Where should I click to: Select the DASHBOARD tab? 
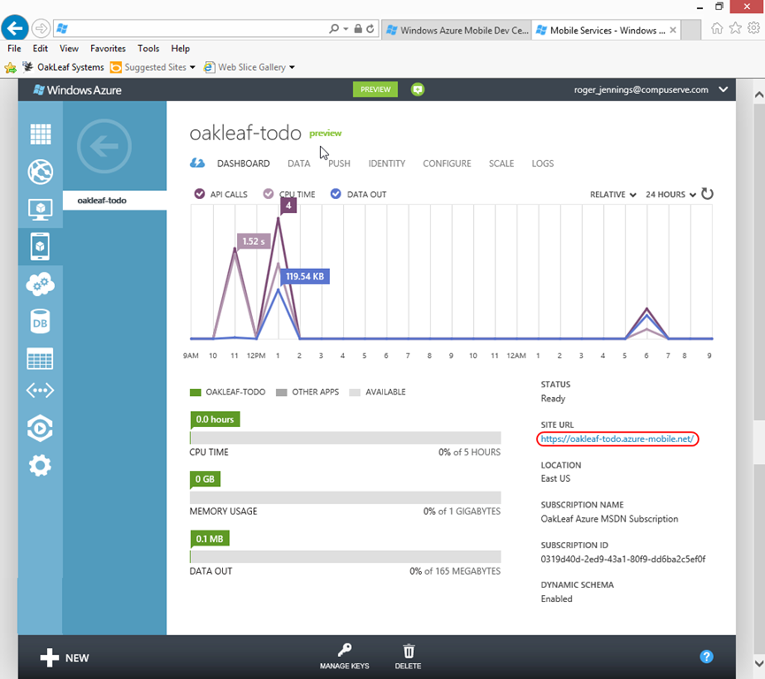[x=243, y=164]
